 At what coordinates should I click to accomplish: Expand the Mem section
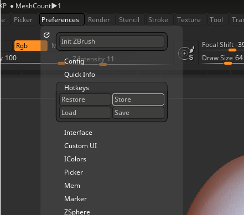click(72, 186)
